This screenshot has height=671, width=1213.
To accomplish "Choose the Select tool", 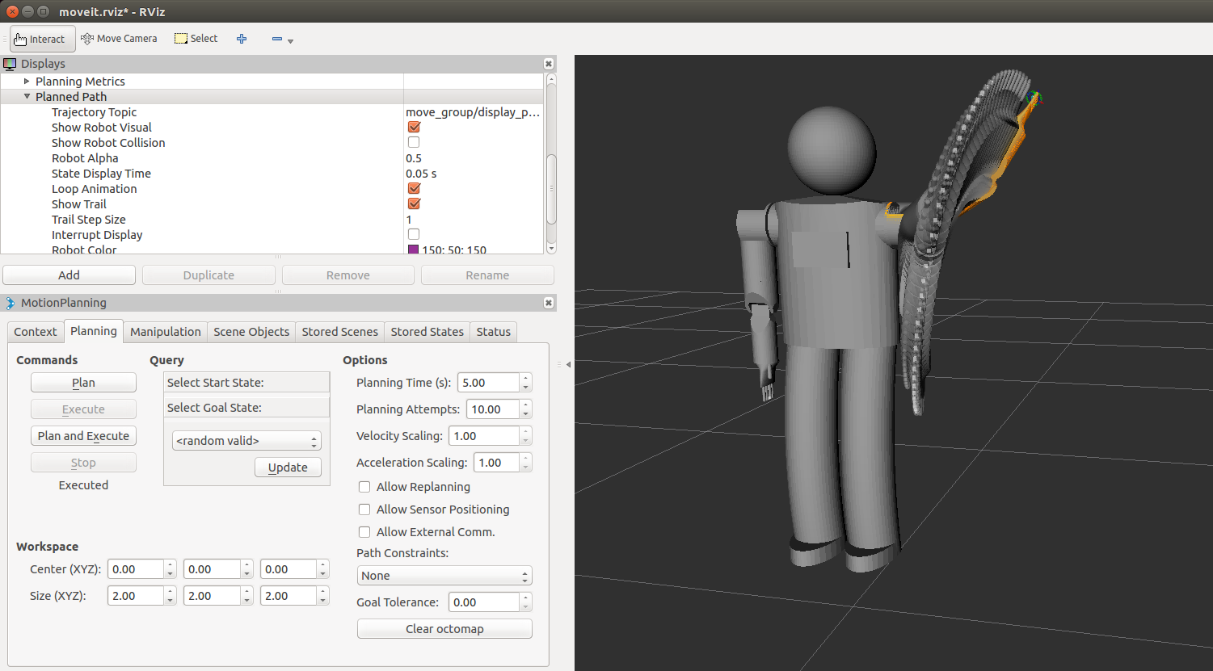I will [196, 39].
